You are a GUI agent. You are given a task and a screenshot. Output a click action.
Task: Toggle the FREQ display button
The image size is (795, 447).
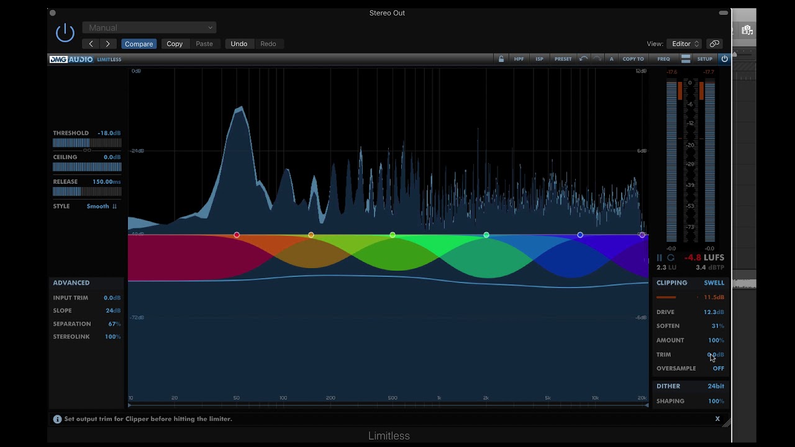click(663, 59)
